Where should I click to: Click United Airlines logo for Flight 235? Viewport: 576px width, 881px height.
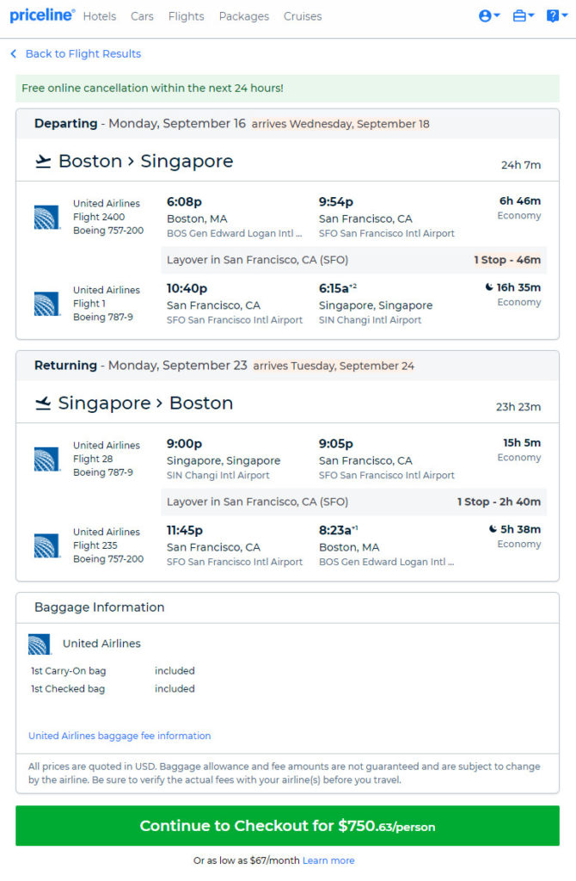(x=46, y=545)
